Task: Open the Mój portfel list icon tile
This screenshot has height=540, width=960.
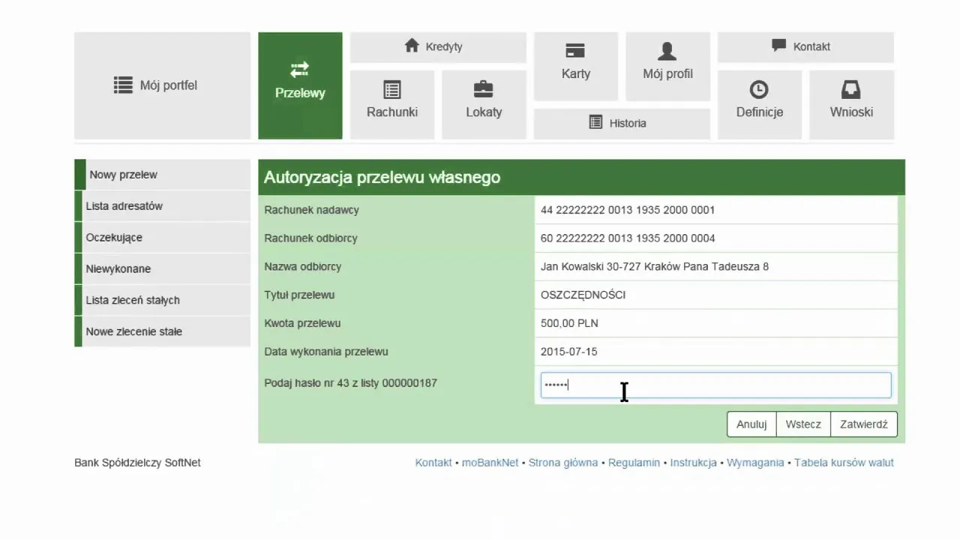Action: 123,85
